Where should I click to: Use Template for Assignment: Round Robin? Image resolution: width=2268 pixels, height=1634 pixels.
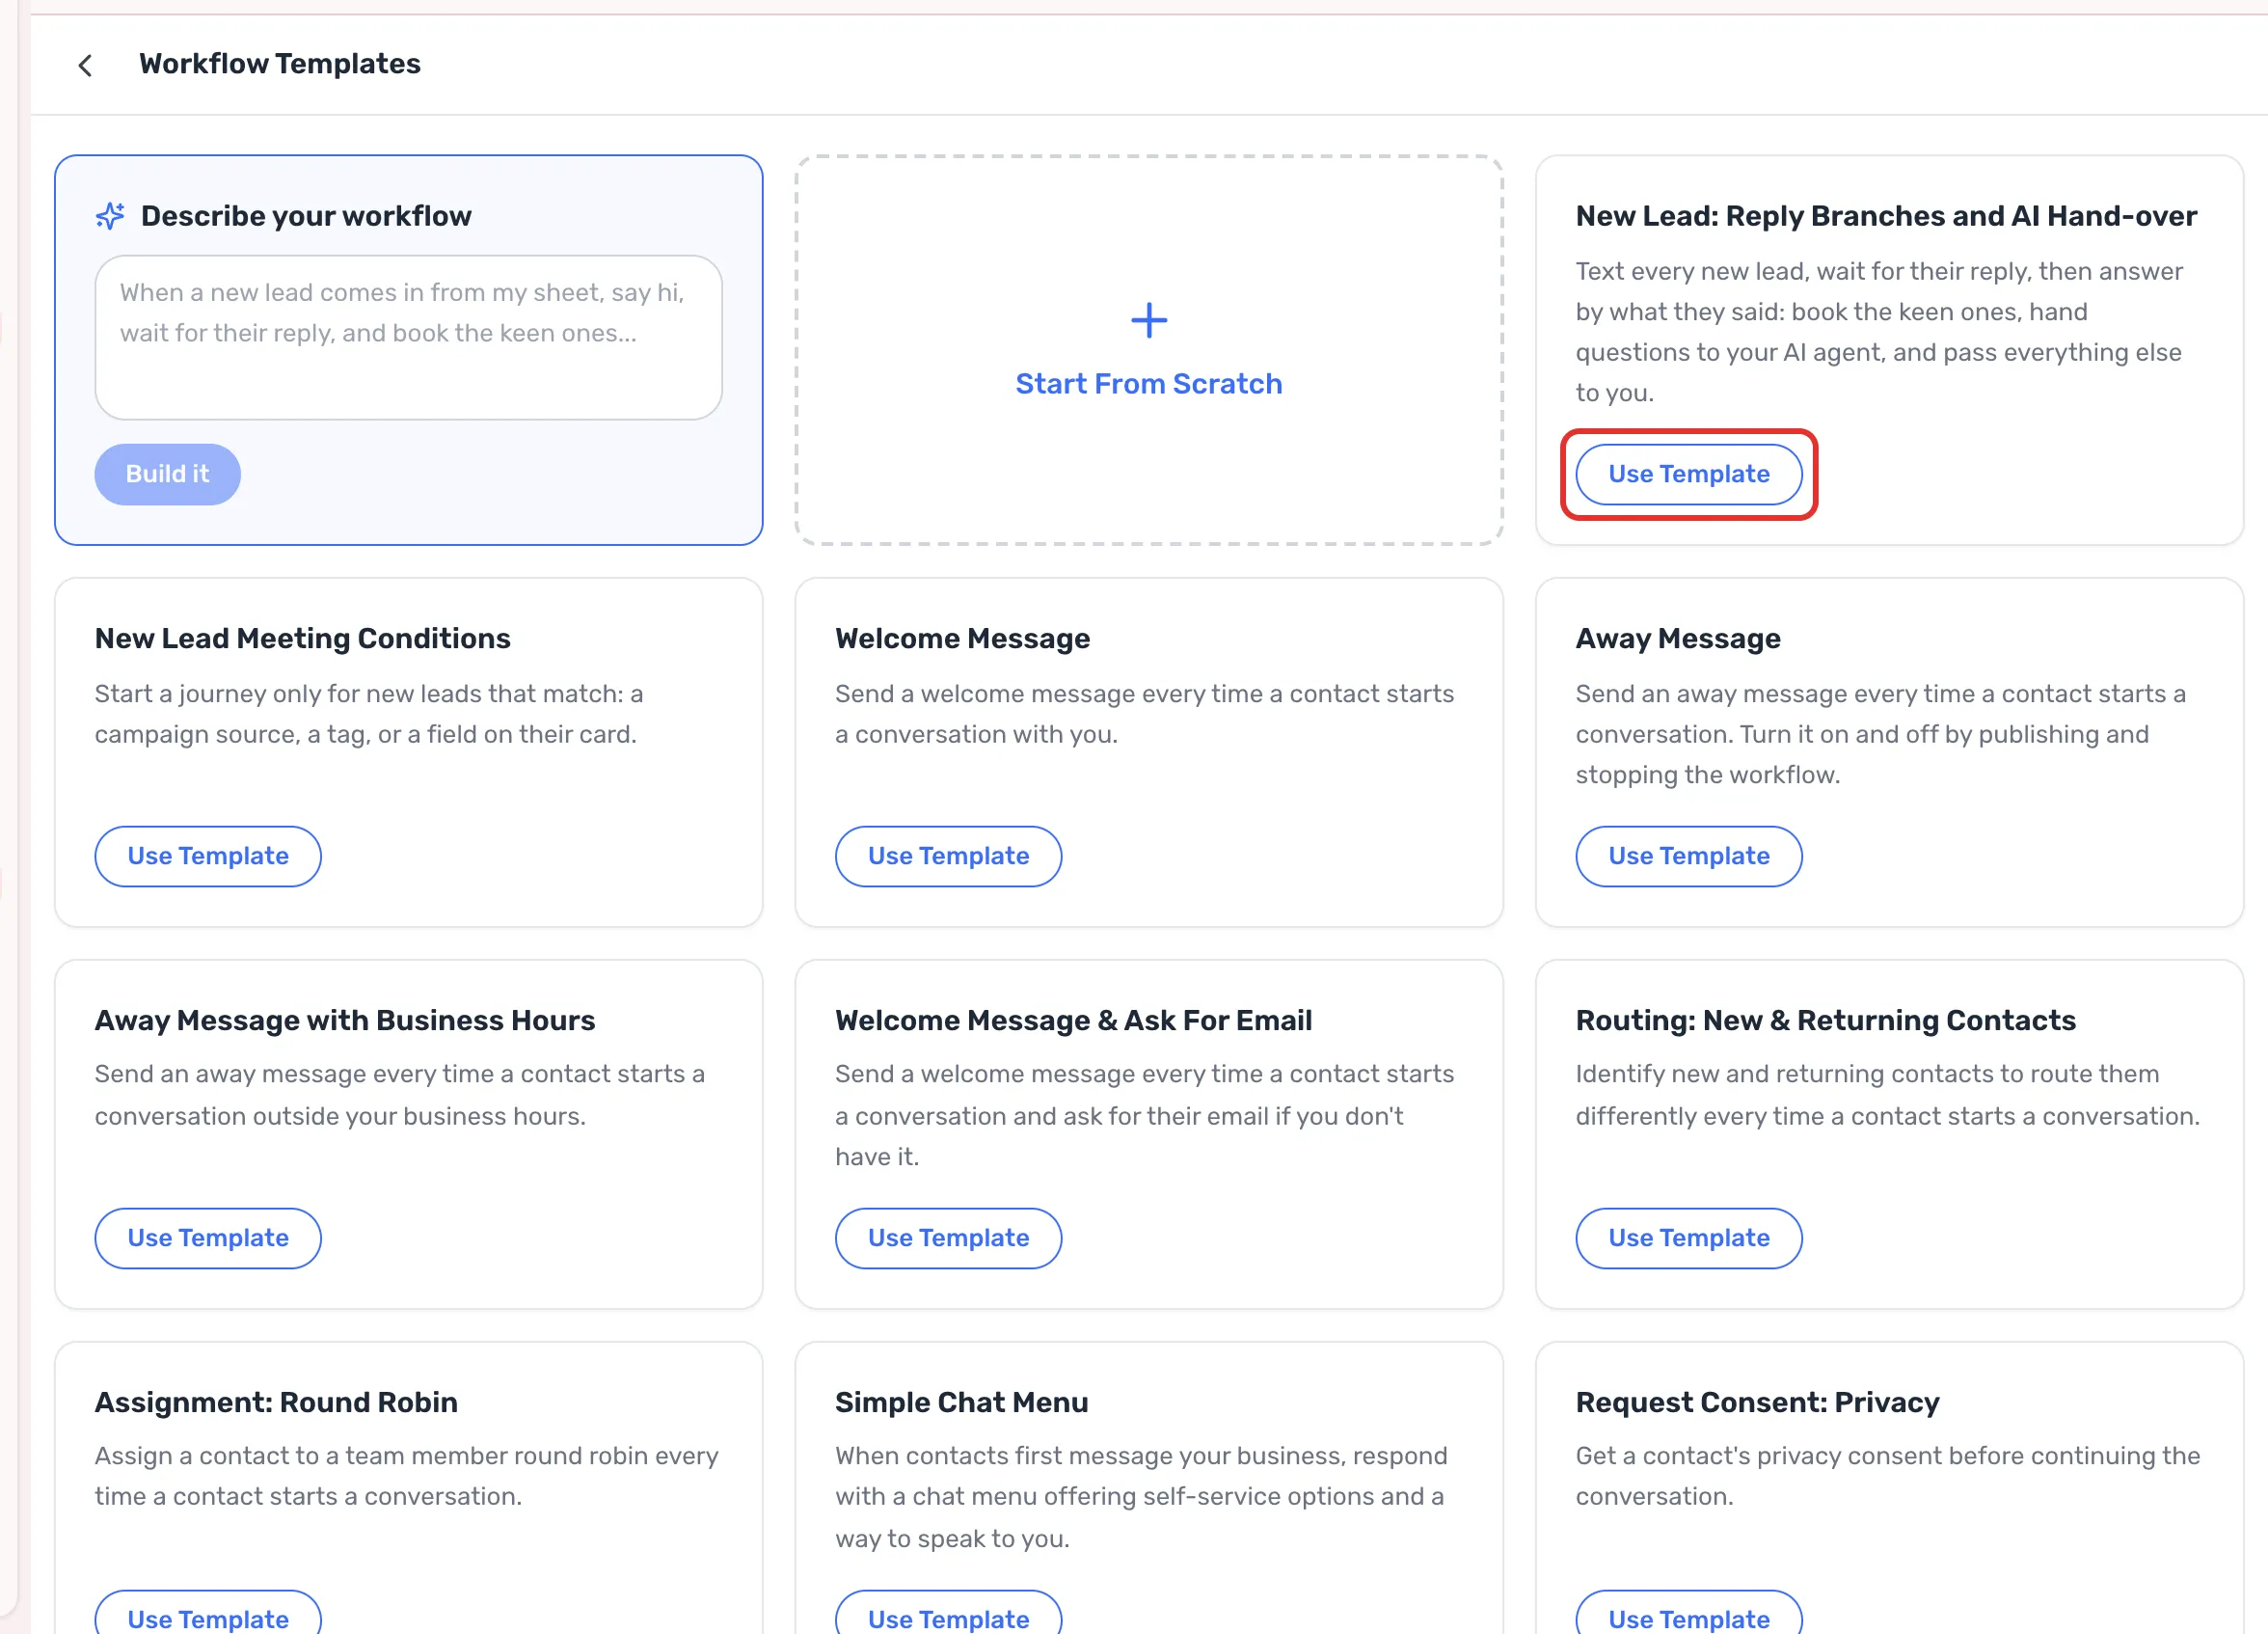click(x=208, y=1613)
